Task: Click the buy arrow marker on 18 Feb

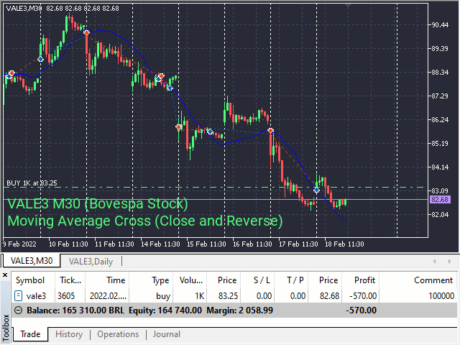Action: tap(316, 190)
